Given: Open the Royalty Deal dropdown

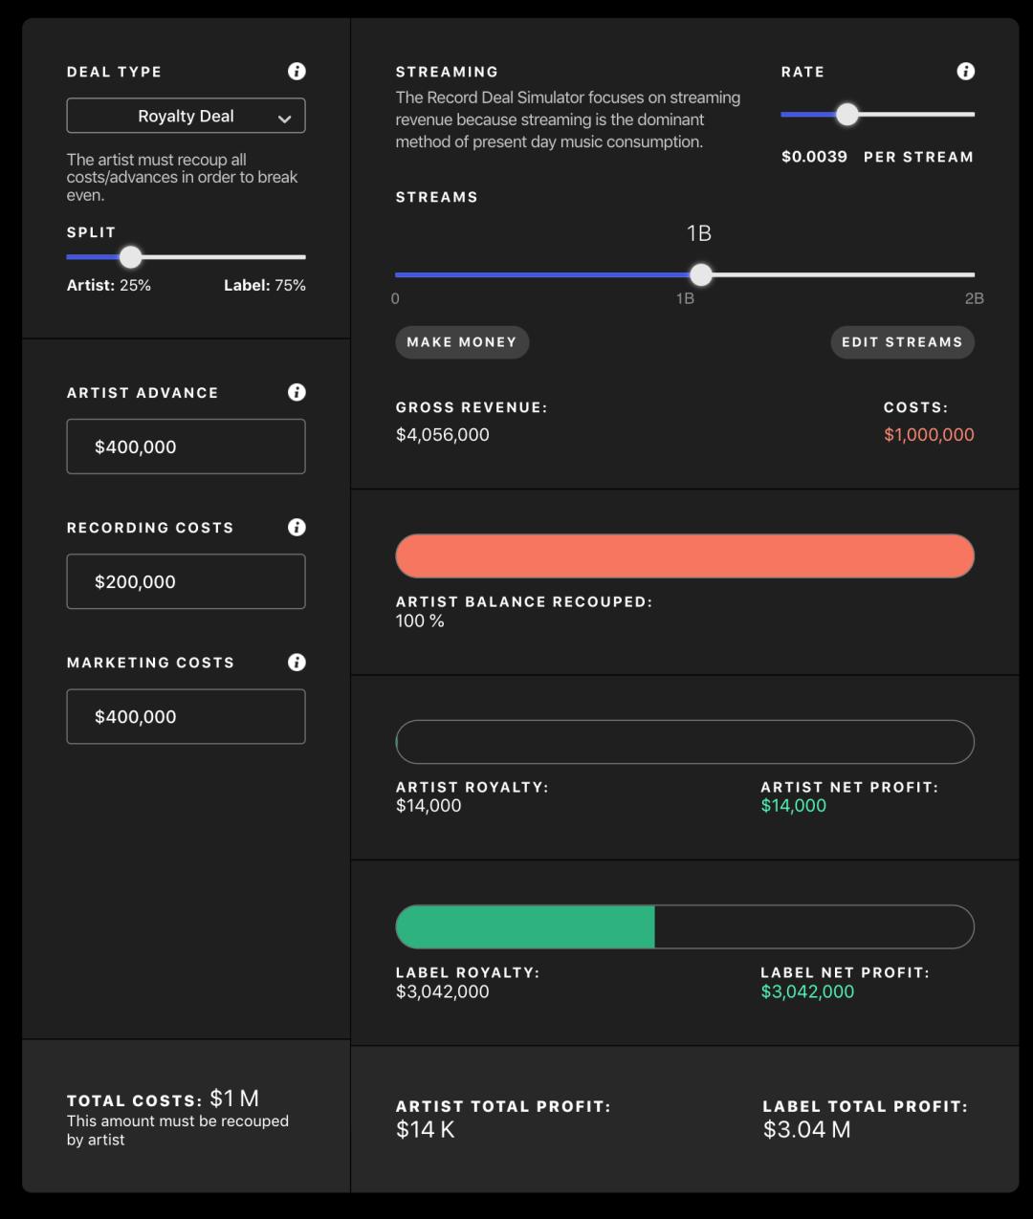Looking at the screenshot, I should [186, 116].
